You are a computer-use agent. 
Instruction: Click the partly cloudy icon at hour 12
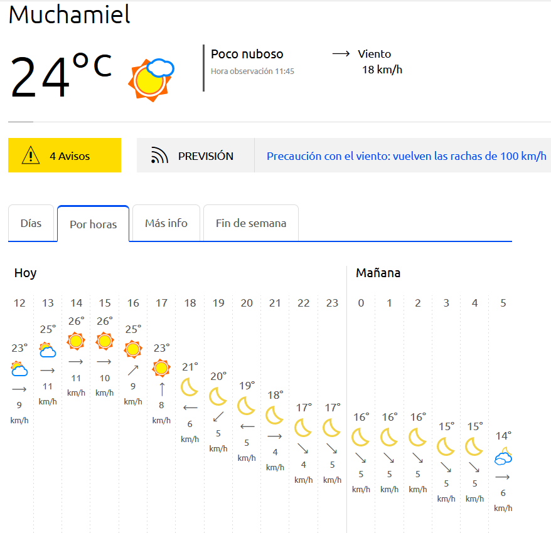pyautogui.click(x=19, y=369)
